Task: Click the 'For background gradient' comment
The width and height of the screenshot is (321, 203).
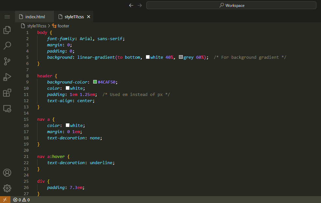Action: 250,57
